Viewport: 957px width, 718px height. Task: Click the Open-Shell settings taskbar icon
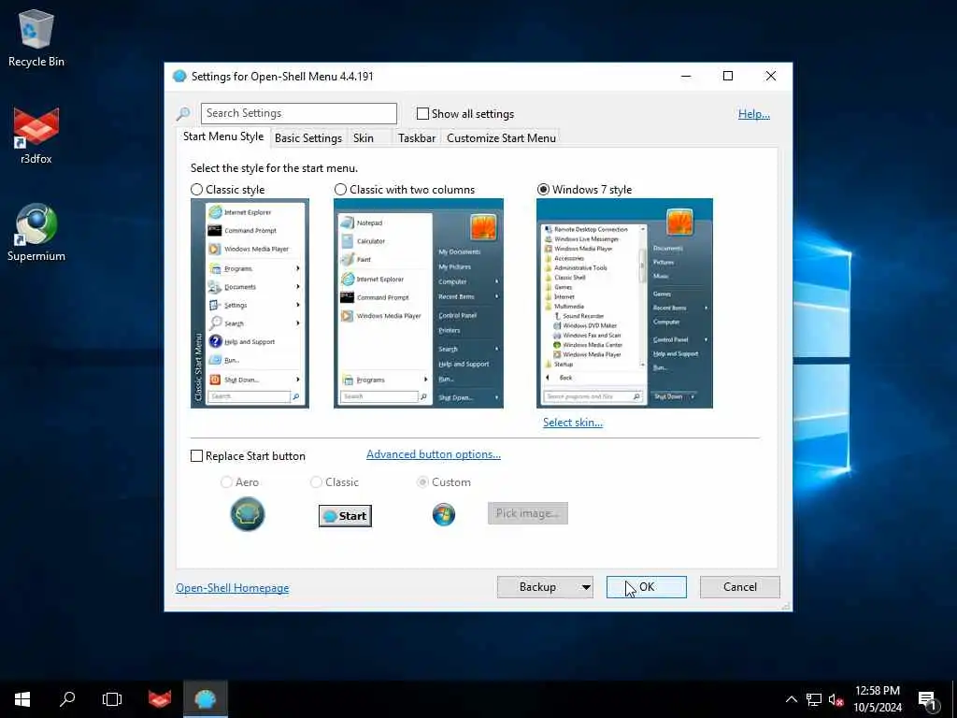(205, 699)
